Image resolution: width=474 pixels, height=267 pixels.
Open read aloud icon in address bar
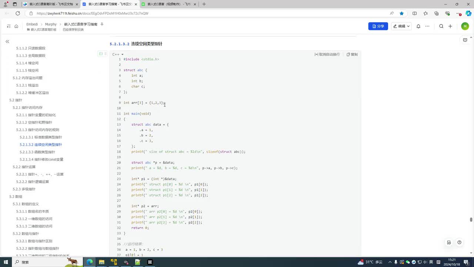[392, 13]
